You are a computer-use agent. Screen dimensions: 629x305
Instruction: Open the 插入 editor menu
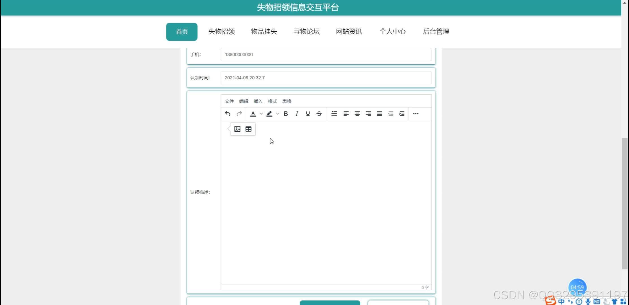(258, 101)
